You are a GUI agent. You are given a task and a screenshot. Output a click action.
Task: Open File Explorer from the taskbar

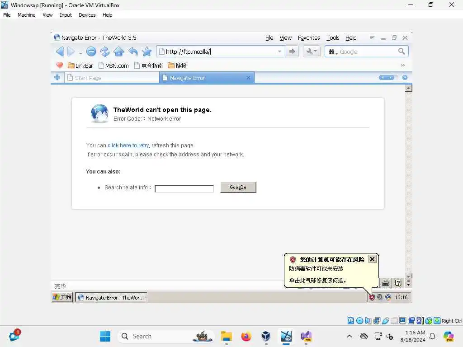pyautogui.click(x=226, y=336)
